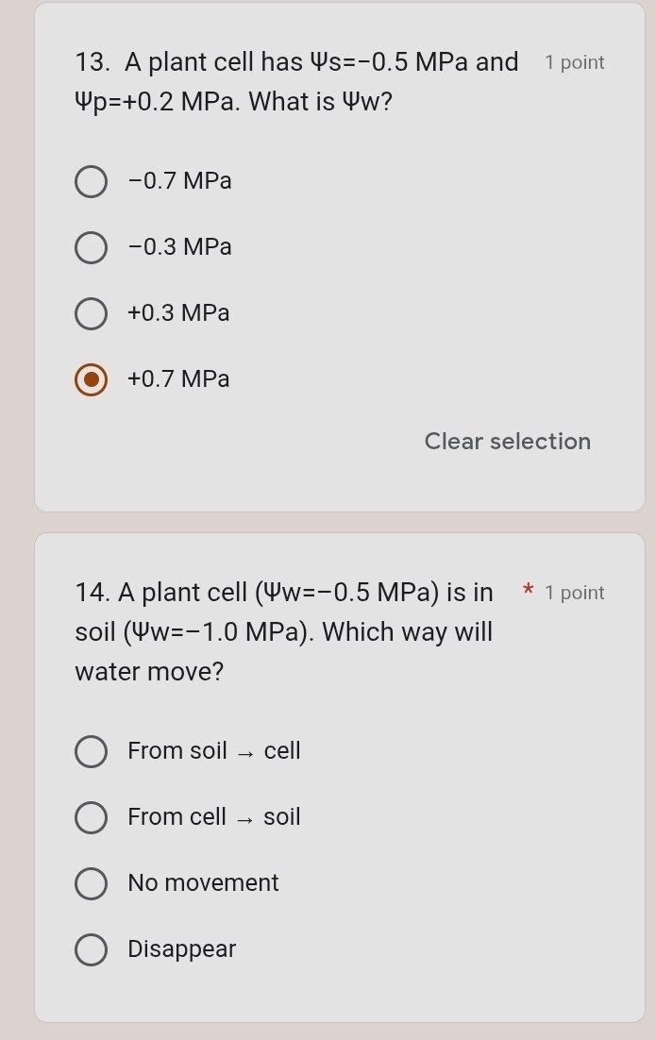The image size is (656, 1040).
Task: Click the circle next to 'No movement'
Action: click(91, 883)
